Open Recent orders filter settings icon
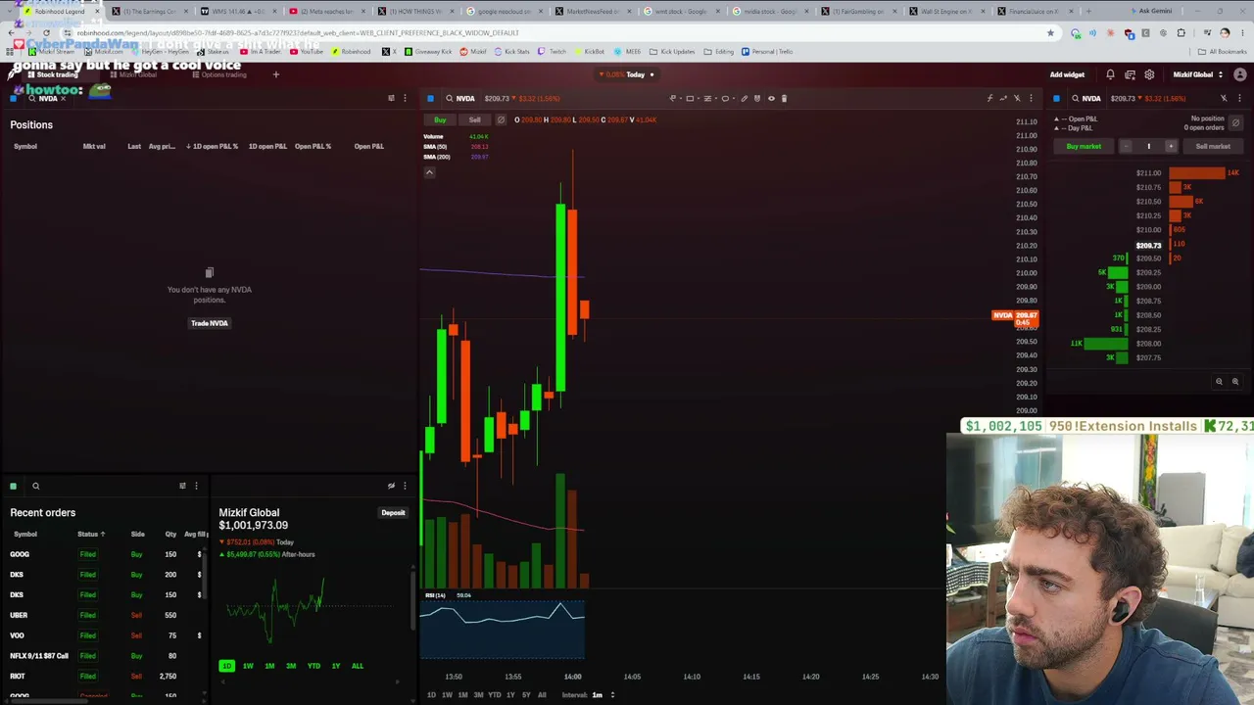1254x705 pixels. coord(182,486)
